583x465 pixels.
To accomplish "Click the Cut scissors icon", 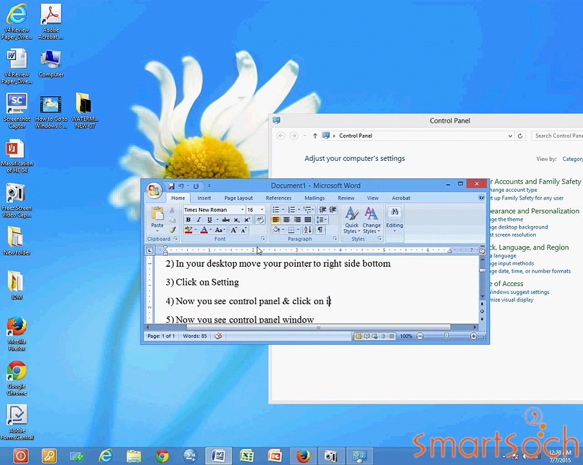I will (172, 210).
